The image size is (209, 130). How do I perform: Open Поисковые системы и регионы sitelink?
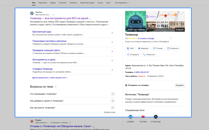pos(49,41)
